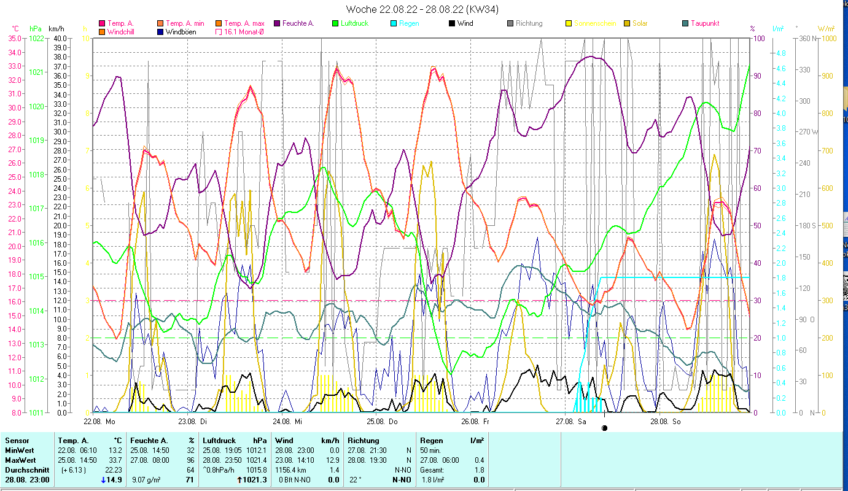This screenshot has width=848, height=491.
Task: Click the average temperature value 22.23
Action: (x=114, y=470)
